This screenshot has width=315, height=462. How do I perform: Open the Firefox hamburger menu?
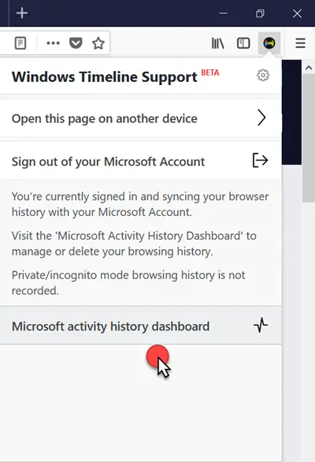click(x=300, y=43)
